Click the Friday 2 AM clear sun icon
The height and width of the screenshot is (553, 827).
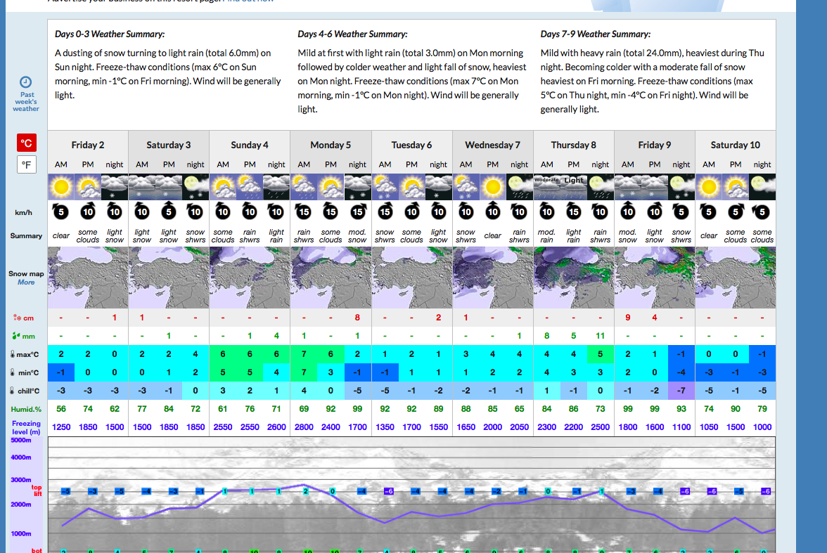coord(61,187)
